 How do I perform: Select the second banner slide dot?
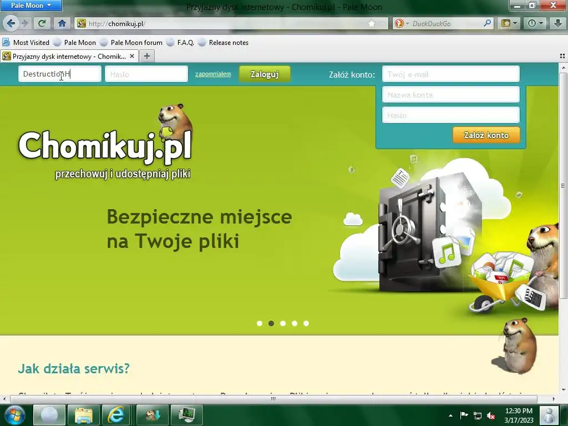(271, 323)
